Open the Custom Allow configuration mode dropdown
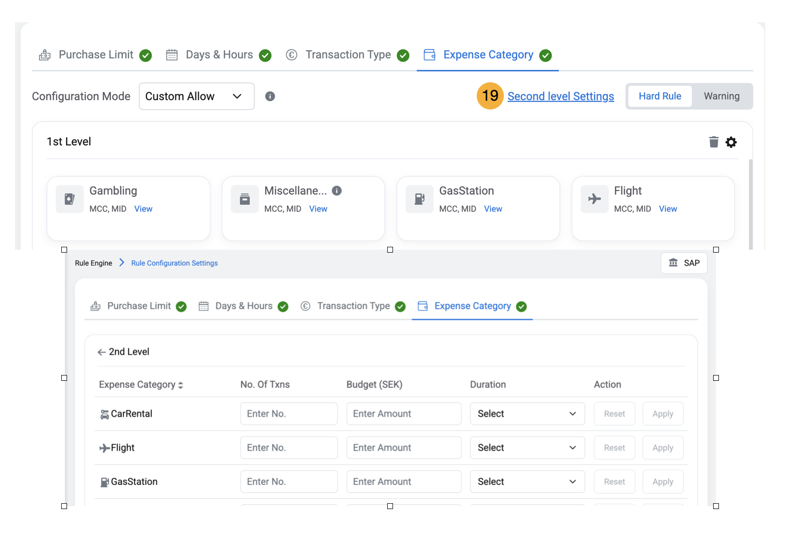The image size is (785, 536). point(196,96)
